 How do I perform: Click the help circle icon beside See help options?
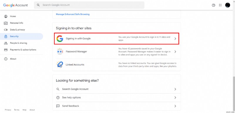tap(58, 98)
